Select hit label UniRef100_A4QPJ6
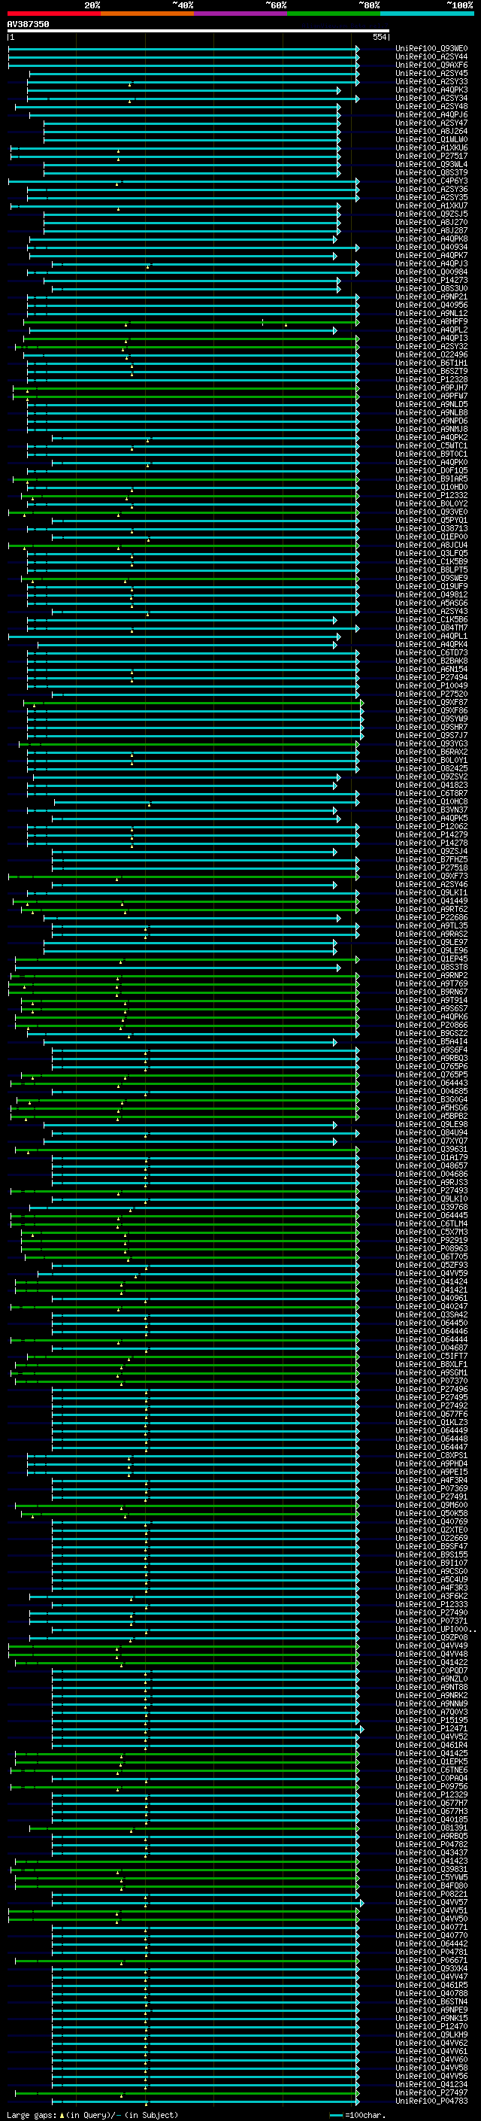Screen dimensions: 481x2121 (431, 114)
